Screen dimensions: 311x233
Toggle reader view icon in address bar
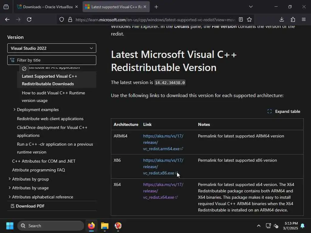[241, 19]
